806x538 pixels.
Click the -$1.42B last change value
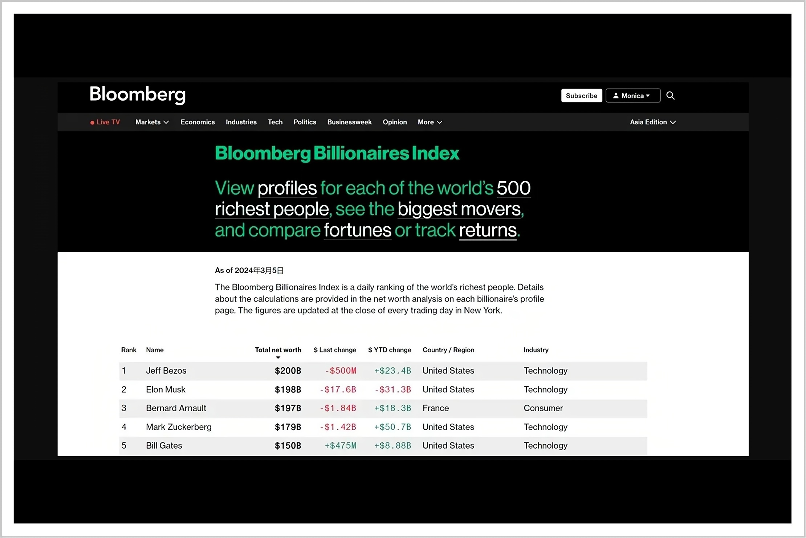point(338,427)
